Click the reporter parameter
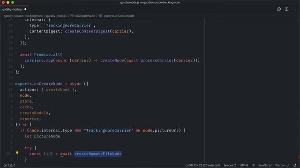 coord(29,119)
